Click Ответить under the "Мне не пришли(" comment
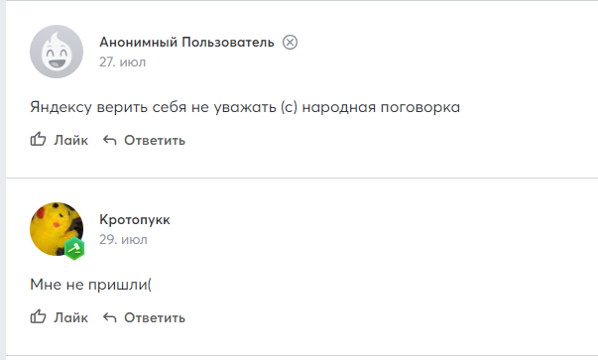 click(155, 317)
